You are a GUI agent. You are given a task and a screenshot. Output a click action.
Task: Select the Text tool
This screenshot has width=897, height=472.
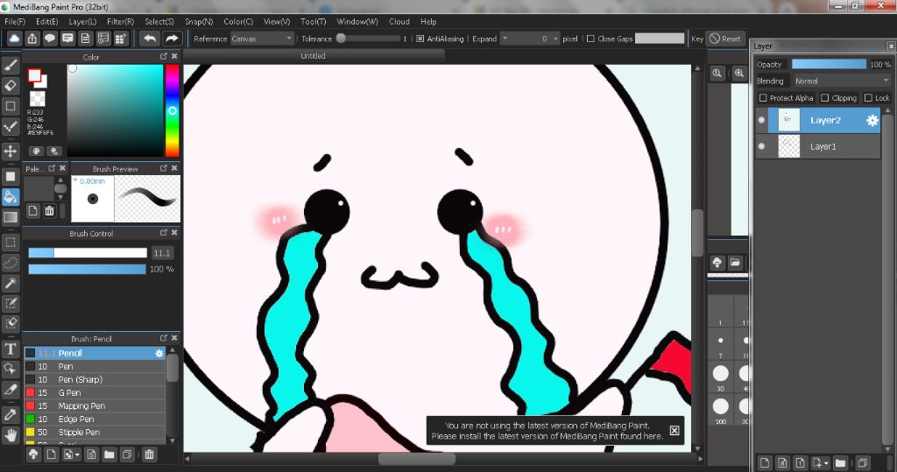[x=11, y=349]
